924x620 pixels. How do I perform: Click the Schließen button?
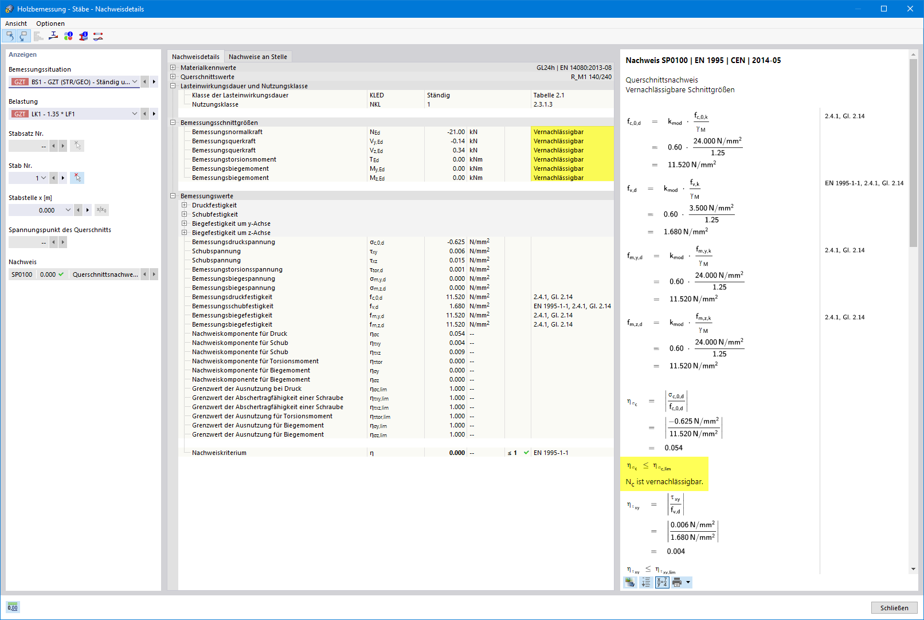point(894,608)
